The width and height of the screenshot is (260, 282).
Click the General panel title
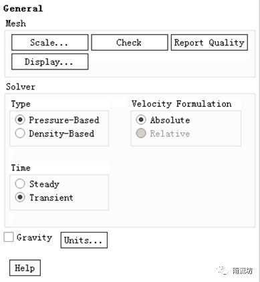[x=23, y=9]
